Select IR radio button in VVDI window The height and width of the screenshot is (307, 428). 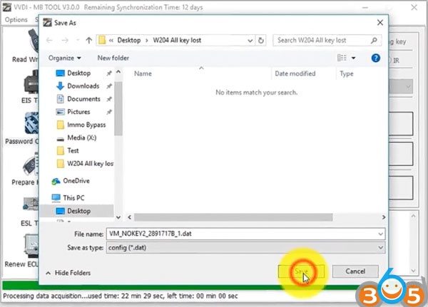point(393,61)
